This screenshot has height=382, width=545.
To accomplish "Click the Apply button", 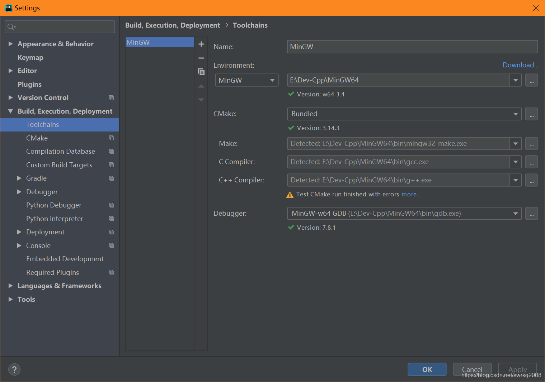I will 517,369.
